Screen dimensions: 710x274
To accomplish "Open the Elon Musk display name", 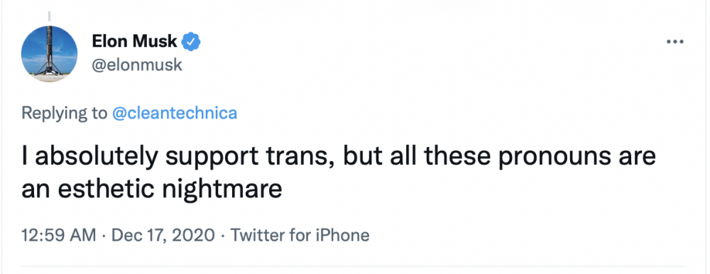I will coord(134,42).
